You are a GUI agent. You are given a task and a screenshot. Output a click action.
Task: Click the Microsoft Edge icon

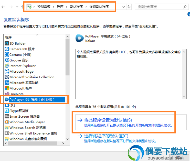tap(7, 71)
